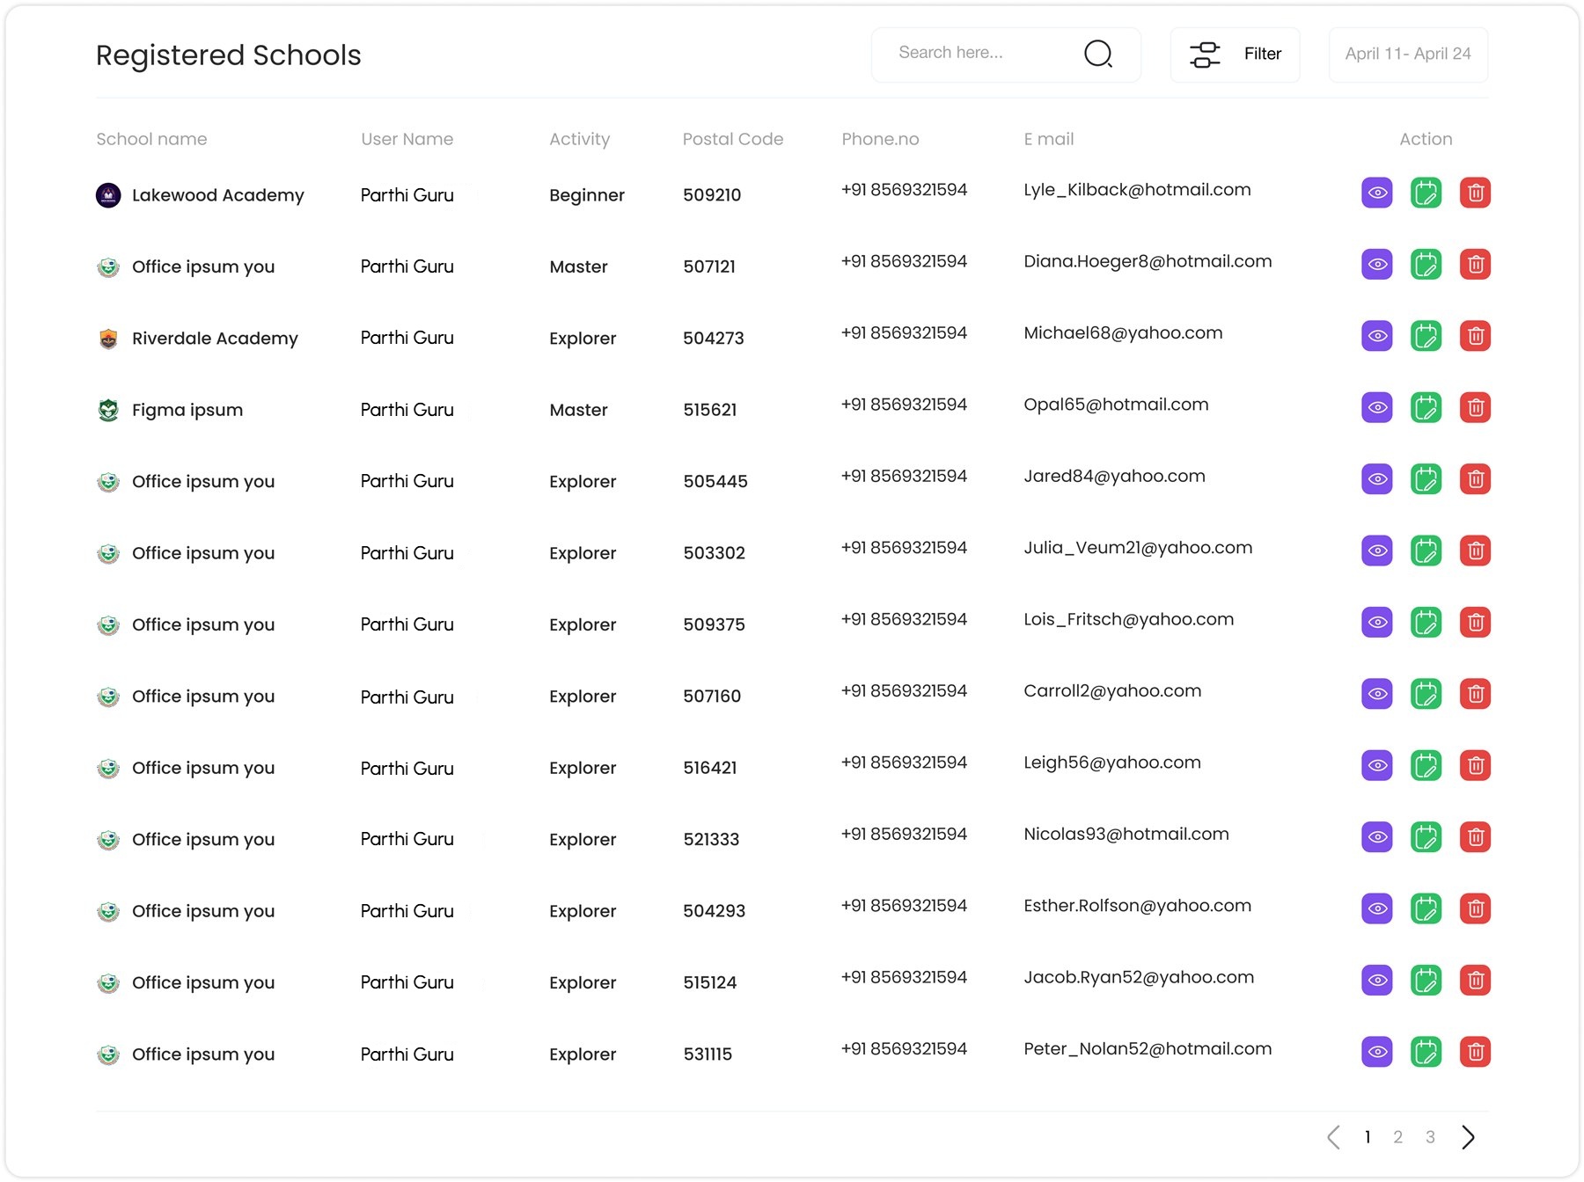Delete the row with postal code 531115

tap(1476, 1052)
